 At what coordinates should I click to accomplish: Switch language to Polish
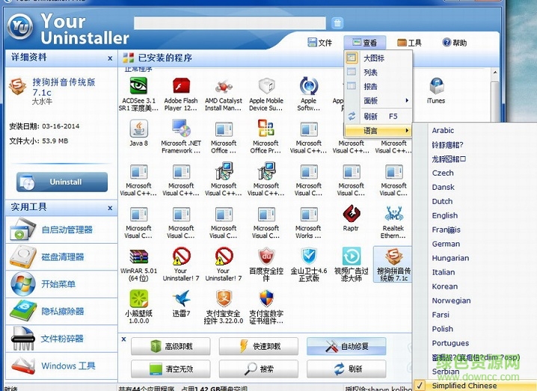click(x=443, y=329)
